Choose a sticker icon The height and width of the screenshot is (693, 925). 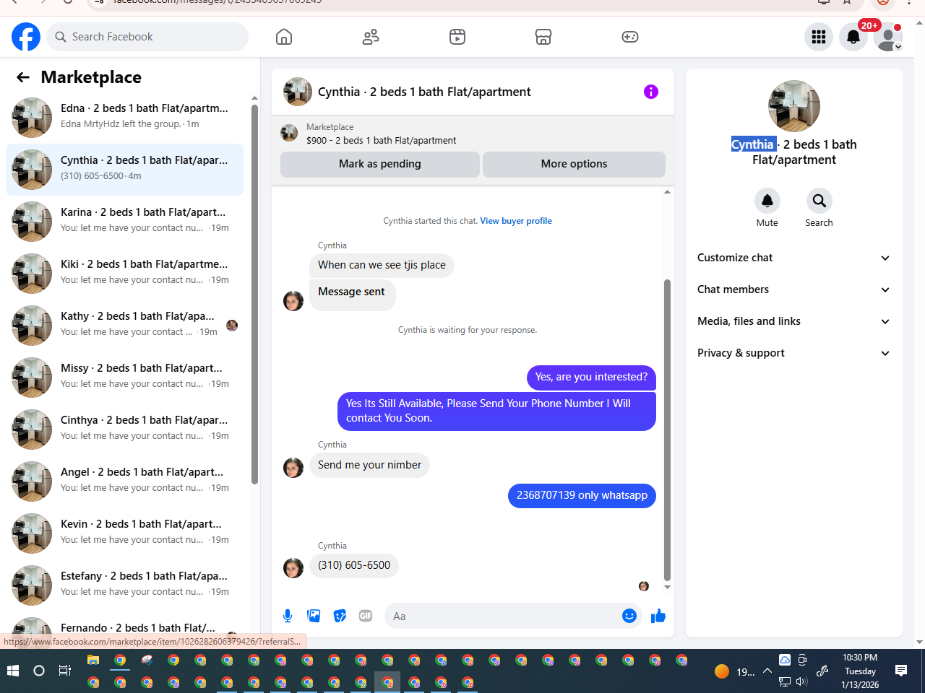pyautogui.click(x=340, y=616)
